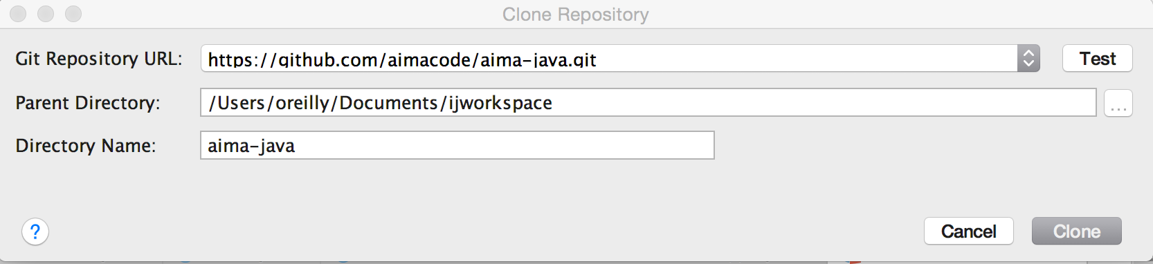Cancel the Clone Repository dialog

coord(969,232)
